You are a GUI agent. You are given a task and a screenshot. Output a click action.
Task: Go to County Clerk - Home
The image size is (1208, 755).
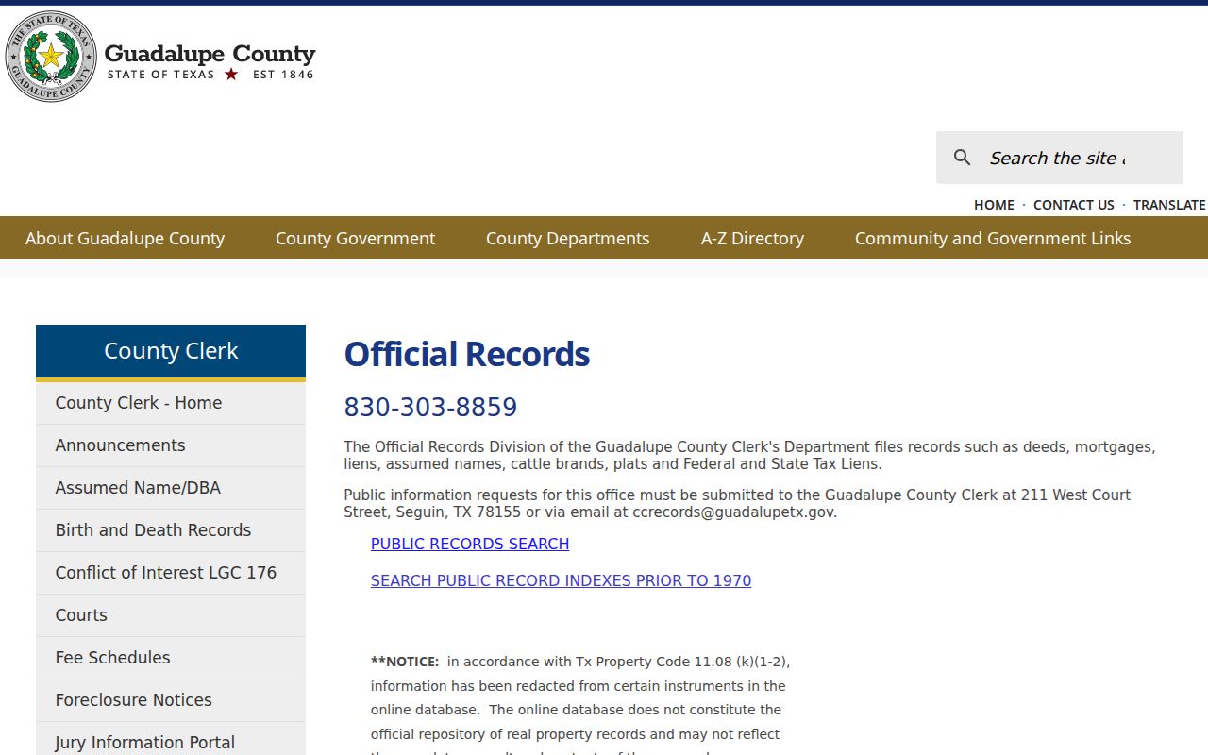[x=171, y=403]
